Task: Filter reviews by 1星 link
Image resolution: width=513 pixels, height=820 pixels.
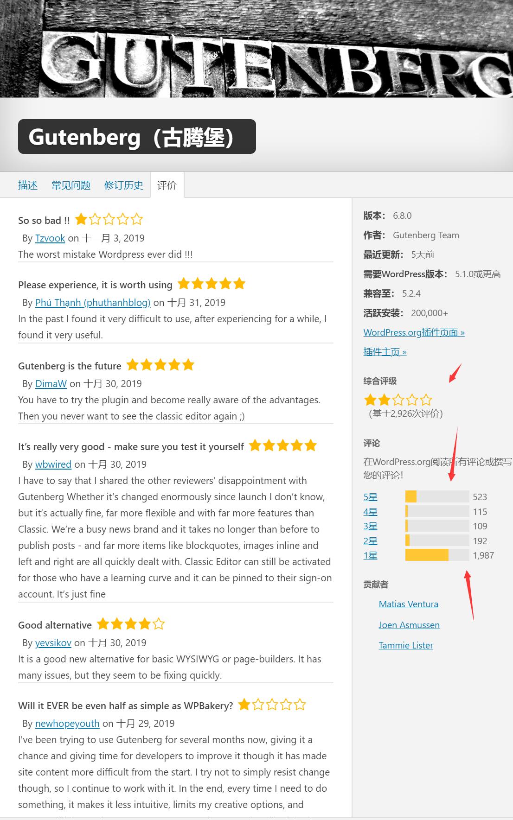Action: click(370, 555)
